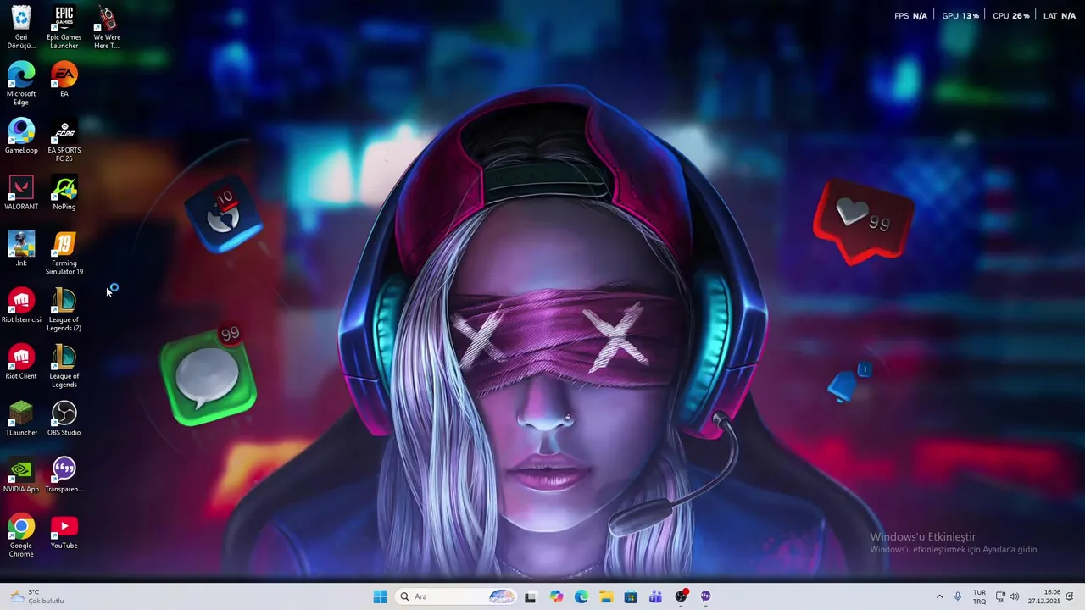The image size is (1085, 610).
Task: Select the Riot İstemcisi desktop icon
Action: 21,306
